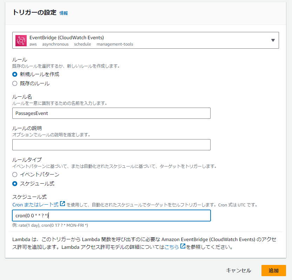
Task: Click the schedule expression field with cron
Action: (x=111, y=216)
